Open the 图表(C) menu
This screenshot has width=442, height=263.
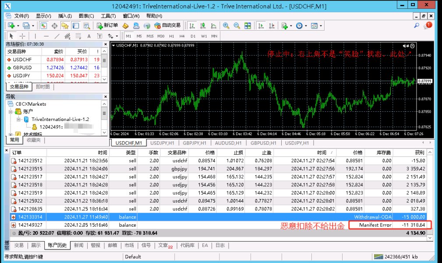pyautogui.click(x=86, y=16)
